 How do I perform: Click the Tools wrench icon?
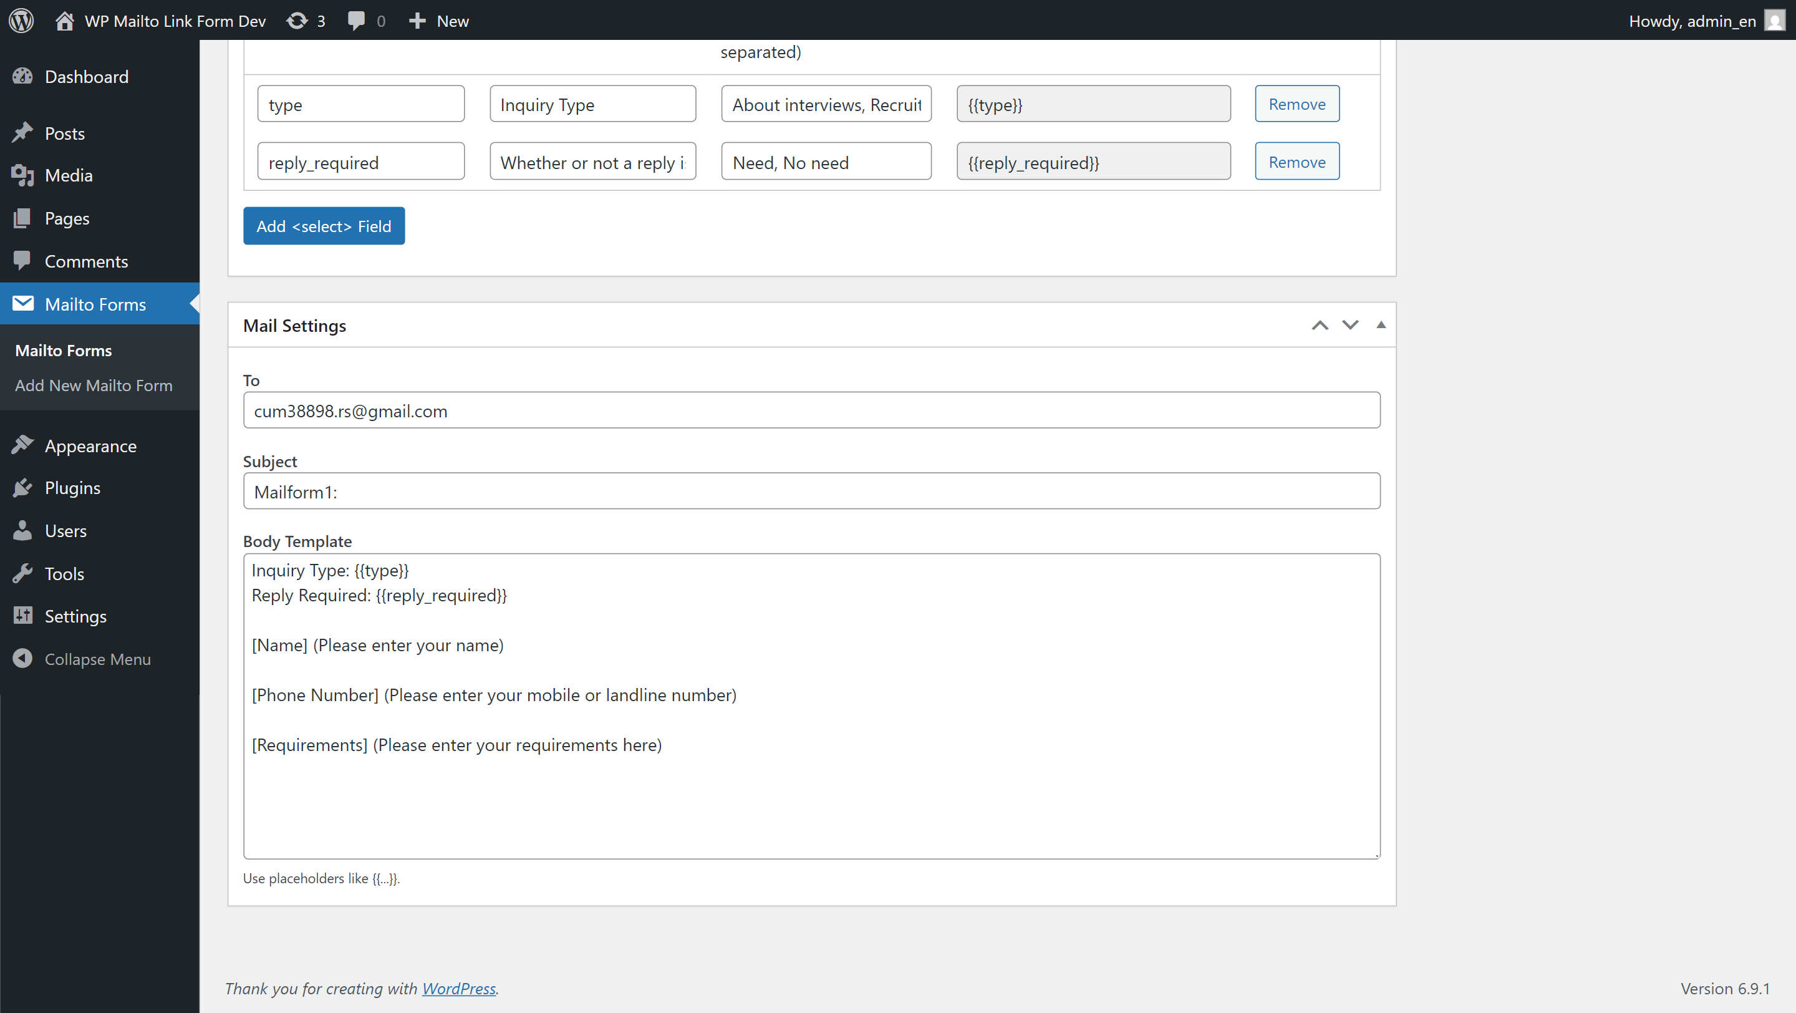[22, 574]
